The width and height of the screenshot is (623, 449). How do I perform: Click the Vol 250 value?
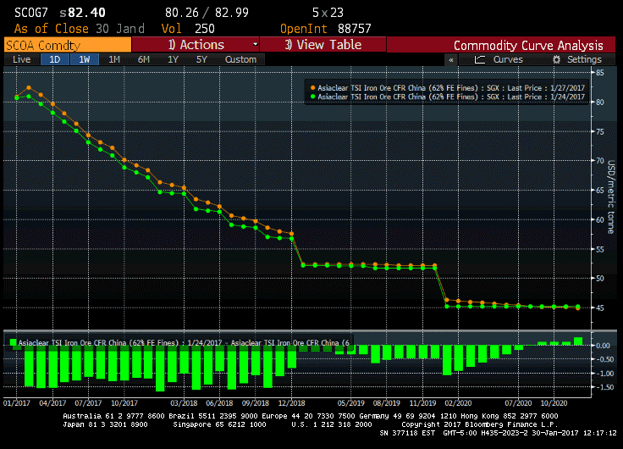pos(205,29)
